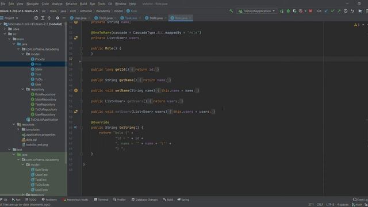Click Role breadcrumb in navigation bar
368x207 pixels.
point(132,11)
